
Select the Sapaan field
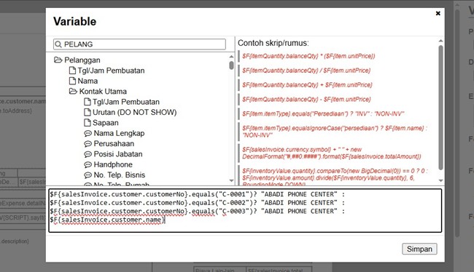tap(105, 123)
